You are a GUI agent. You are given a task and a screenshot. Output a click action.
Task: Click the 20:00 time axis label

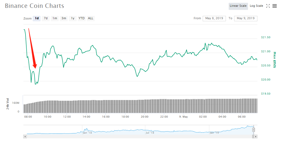[x=145, y=117]
